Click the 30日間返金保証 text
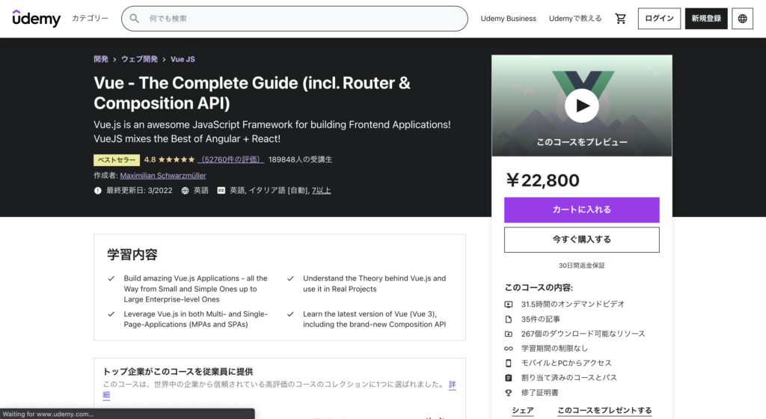 [582, 266]
